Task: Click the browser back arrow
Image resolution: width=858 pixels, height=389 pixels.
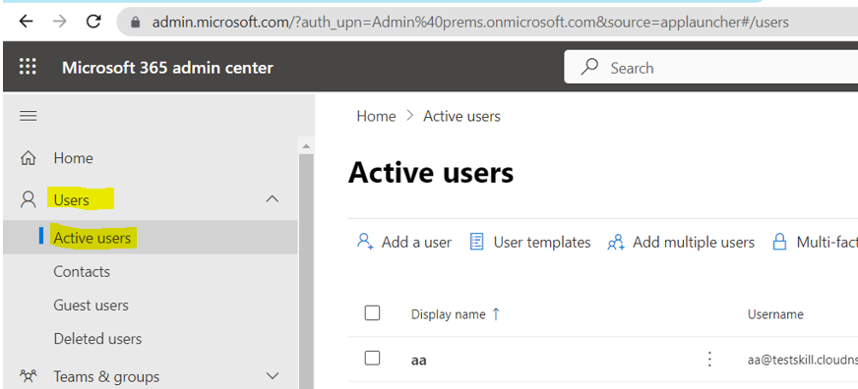Action: point(26,22)
